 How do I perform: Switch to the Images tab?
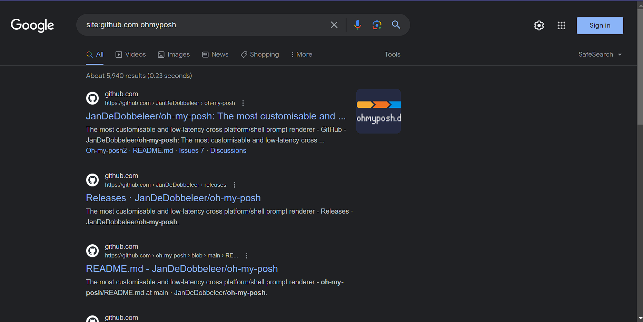point(174,55)
